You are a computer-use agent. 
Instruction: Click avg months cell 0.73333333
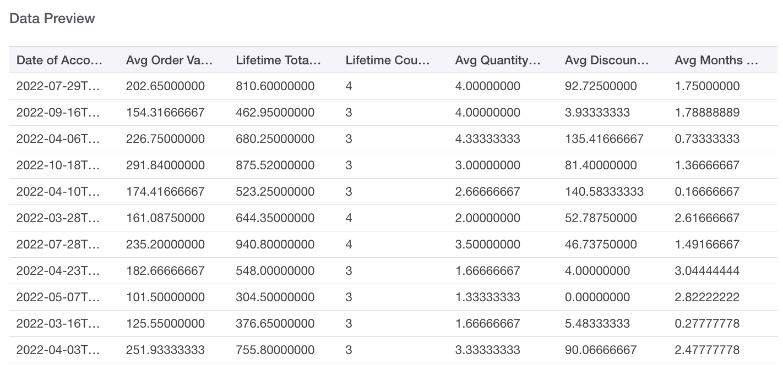tap(707, 139)
